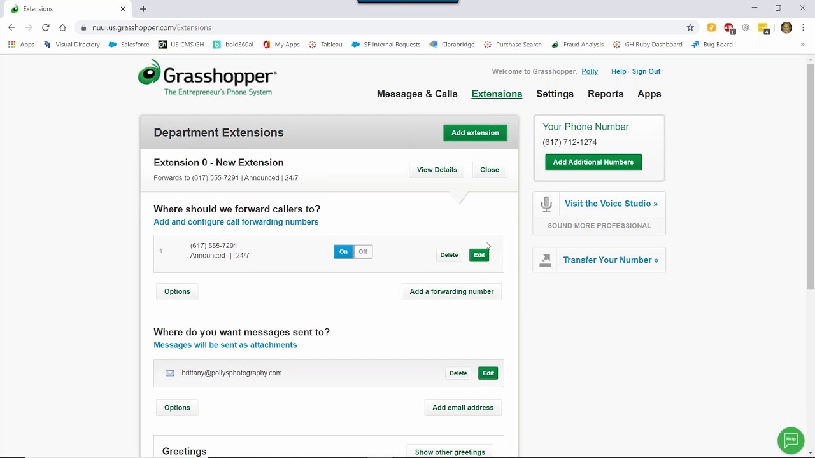Click the envelope icon beside brittany@pollysphotography.com
815x458 pixels.
[x=169, y=373]
